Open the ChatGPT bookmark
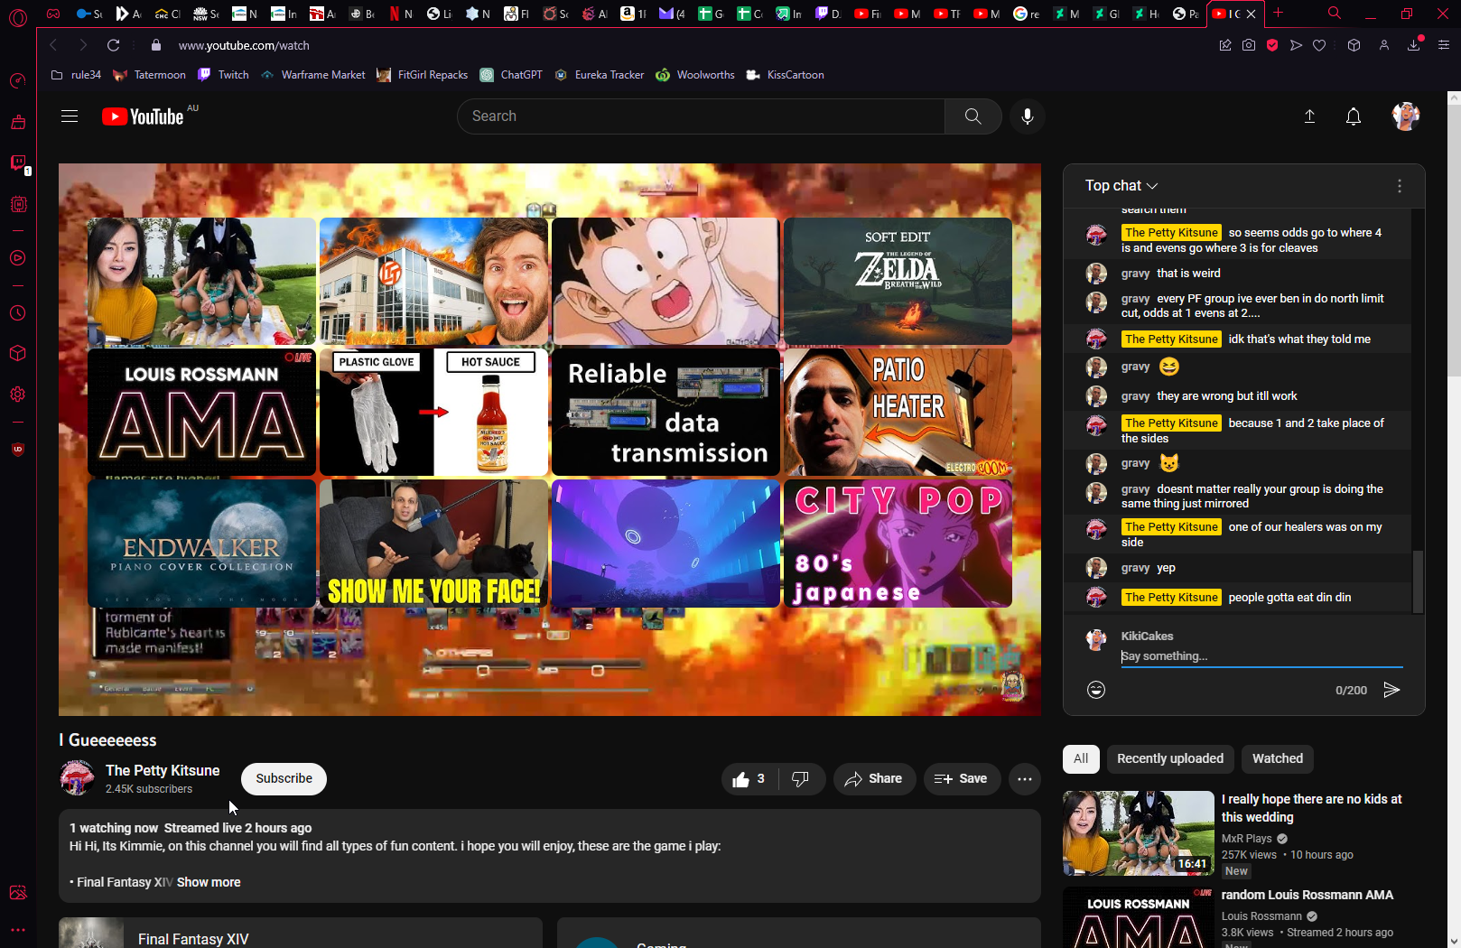1461x948 pixels. pyautogui.click(x=511, y=75)
